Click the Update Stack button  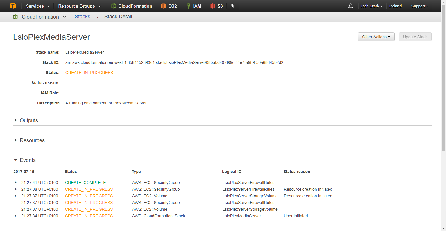click(x=415, y=37)
